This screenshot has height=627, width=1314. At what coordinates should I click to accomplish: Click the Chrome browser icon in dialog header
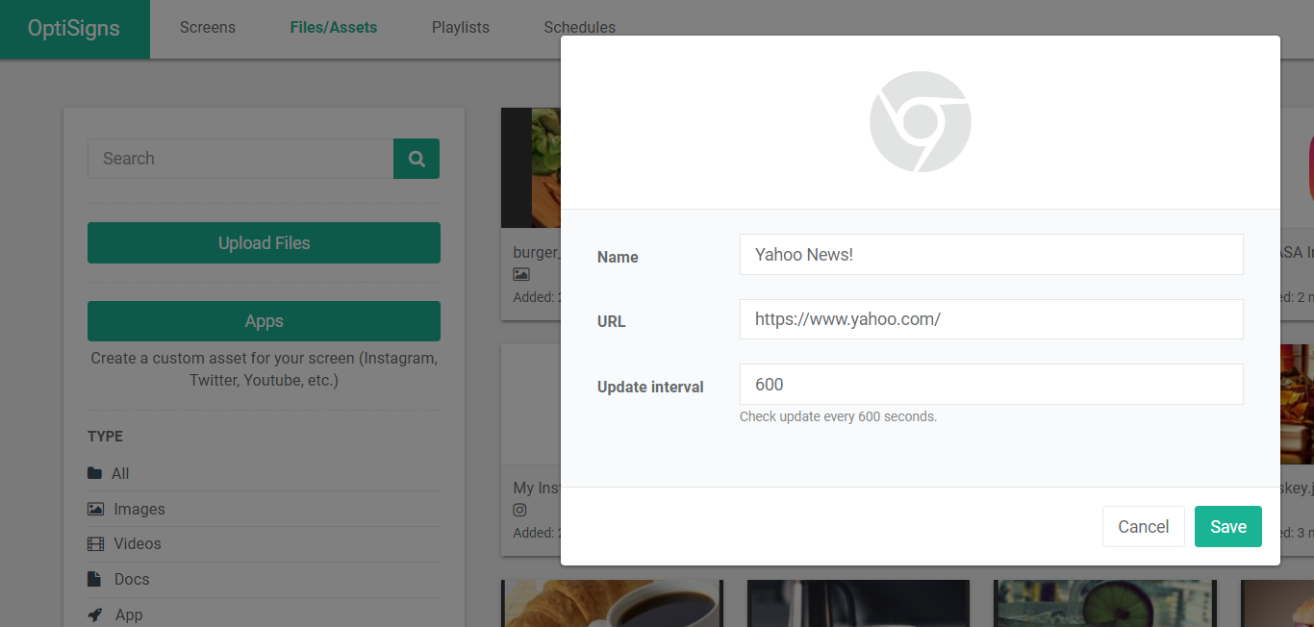coord(921,122)
